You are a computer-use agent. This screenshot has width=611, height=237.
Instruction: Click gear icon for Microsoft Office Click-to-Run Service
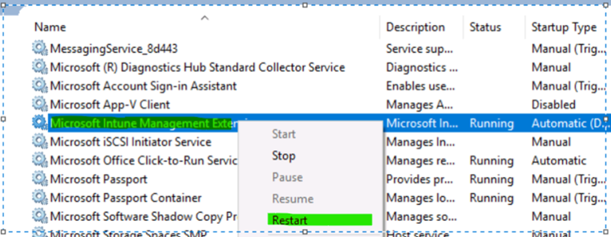coord(39,160)
